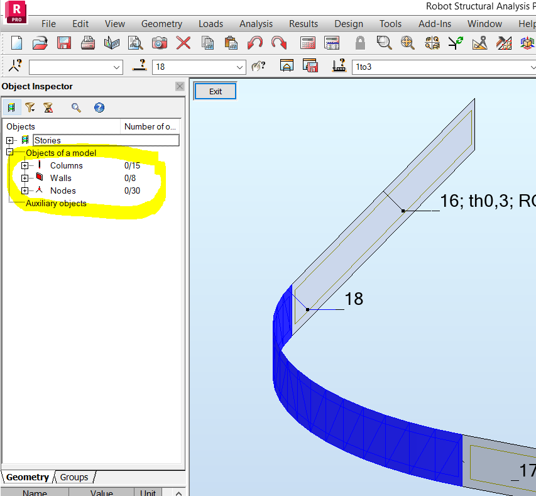Open the 1to3 selection dropdown
This screenshot has height=496, width=536.
530,67
